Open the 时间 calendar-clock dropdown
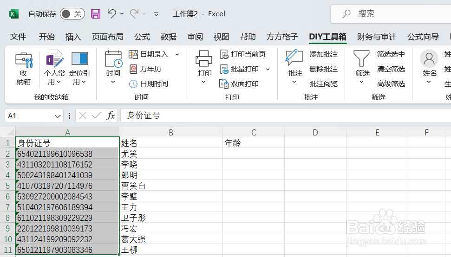 click(x=113, y=68)
